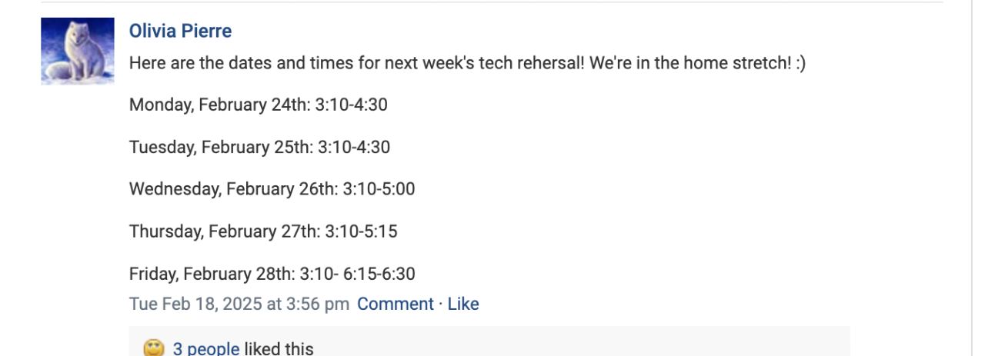Open Olivia Pierre's profile name link
The height and width of the screenshot is (356, 985).
[x=180, y=31]
